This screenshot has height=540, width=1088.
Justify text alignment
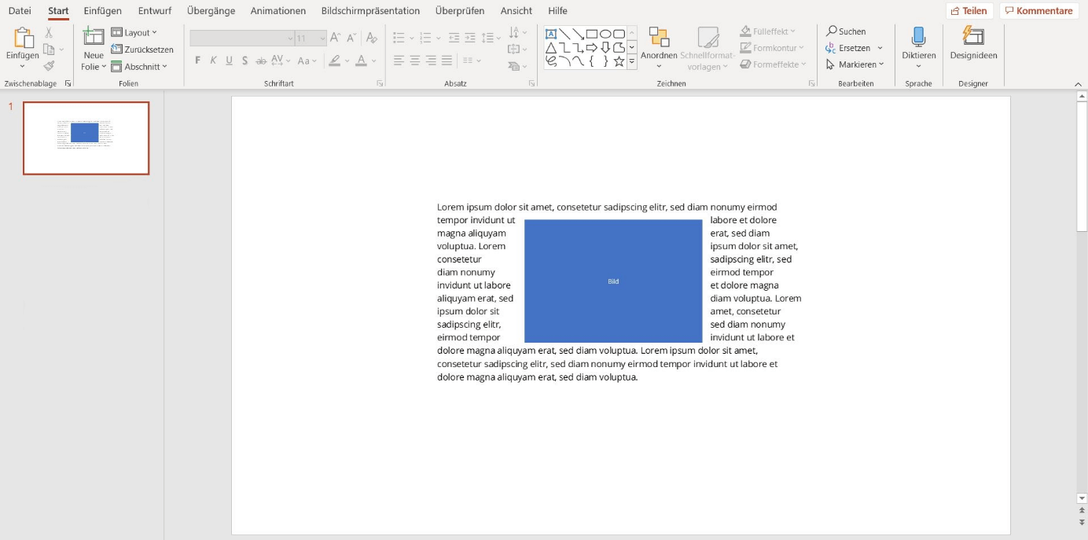point(447,61)
